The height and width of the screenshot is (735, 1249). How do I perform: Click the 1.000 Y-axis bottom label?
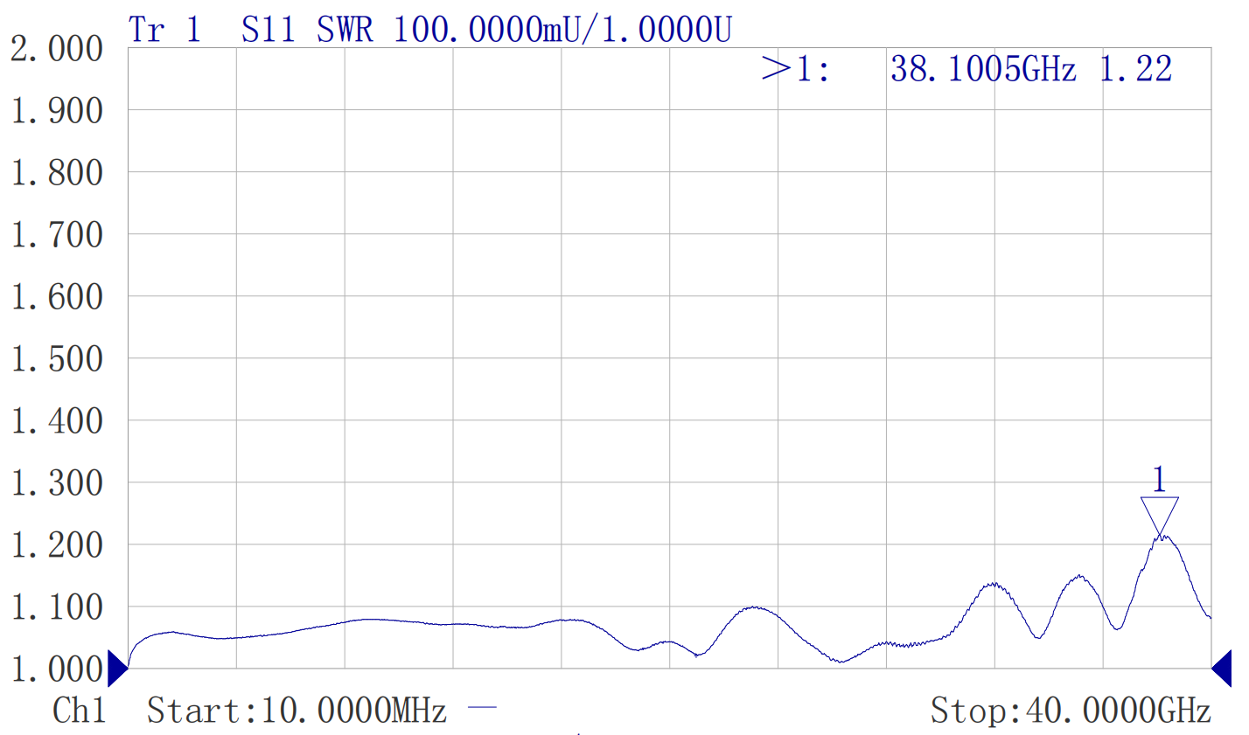56,669
